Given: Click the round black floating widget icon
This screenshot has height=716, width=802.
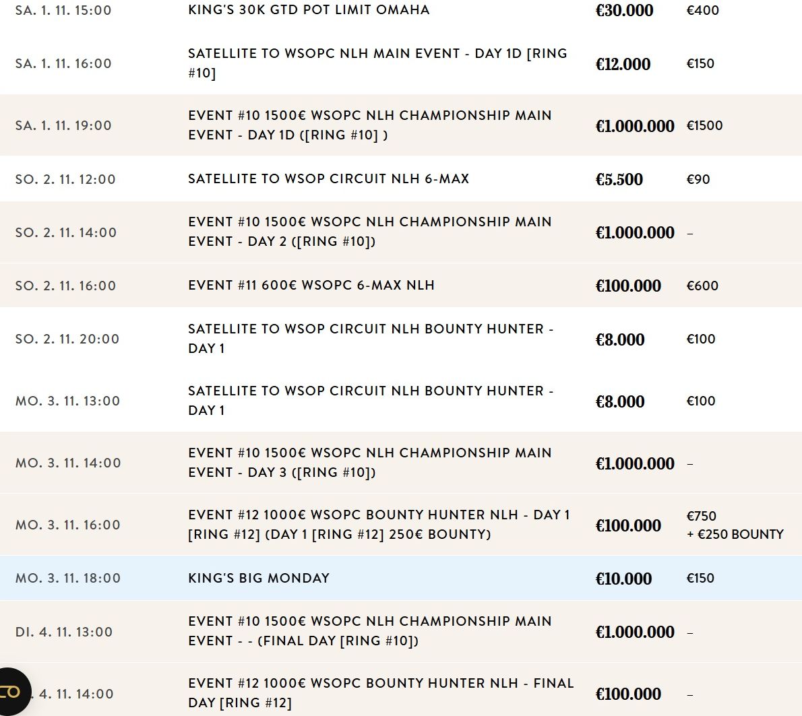Looking at the screenshot, I should [12, 692].
